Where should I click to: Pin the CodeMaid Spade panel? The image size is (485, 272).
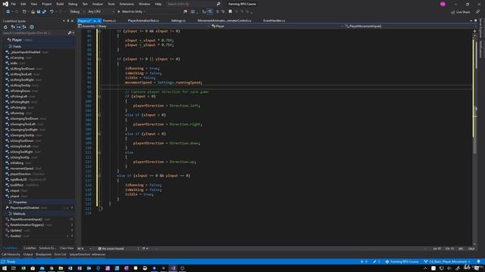[68, 21]
